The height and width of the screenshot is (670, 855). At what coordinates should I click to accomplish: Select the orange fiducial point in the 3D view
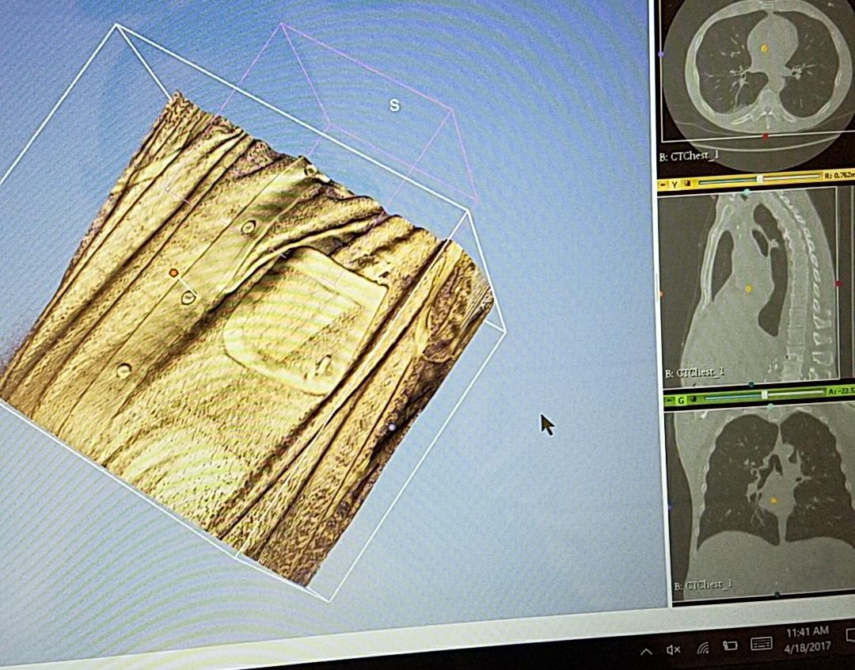tap(173, 272)
